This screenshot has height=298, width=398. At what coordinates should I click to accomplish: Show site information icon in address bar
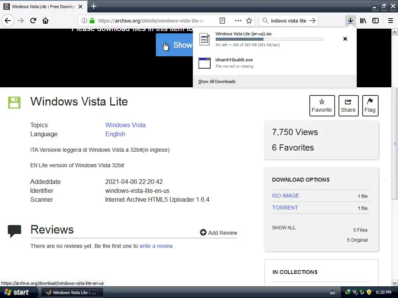click(84, 21)
